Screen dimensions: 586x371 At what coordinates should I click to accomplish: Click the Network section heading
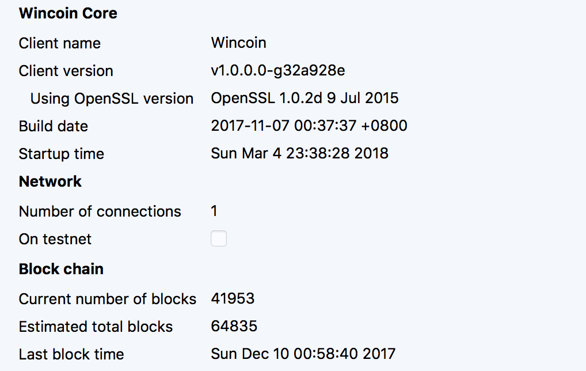(x=50, y=181)
